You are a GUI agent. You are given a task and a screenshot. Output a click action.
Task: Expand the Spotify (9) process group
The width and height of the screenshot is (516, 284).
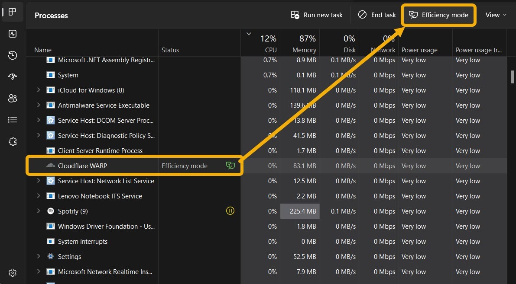pyautogui.click(x=39, y=211)
